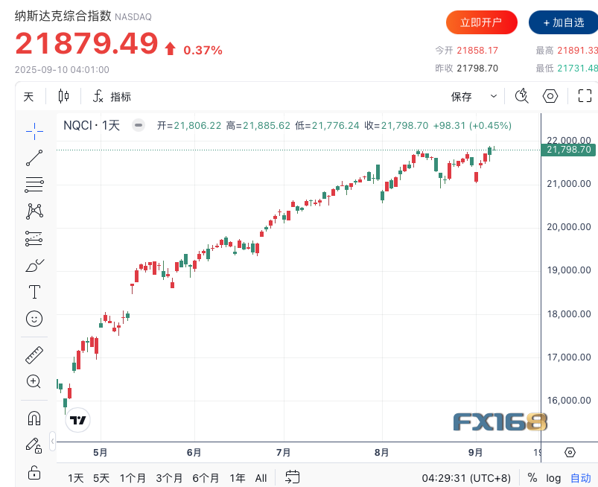The height and width of the screenshot is (487, 598).
Task: Expand the 保存 dropdown arrow
Action: (494, 96)
